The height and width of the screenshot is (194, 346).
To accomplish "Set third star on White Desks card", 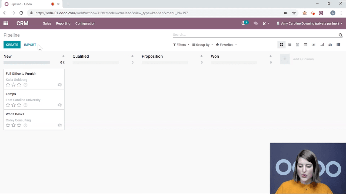I will [x=19, y=125].
